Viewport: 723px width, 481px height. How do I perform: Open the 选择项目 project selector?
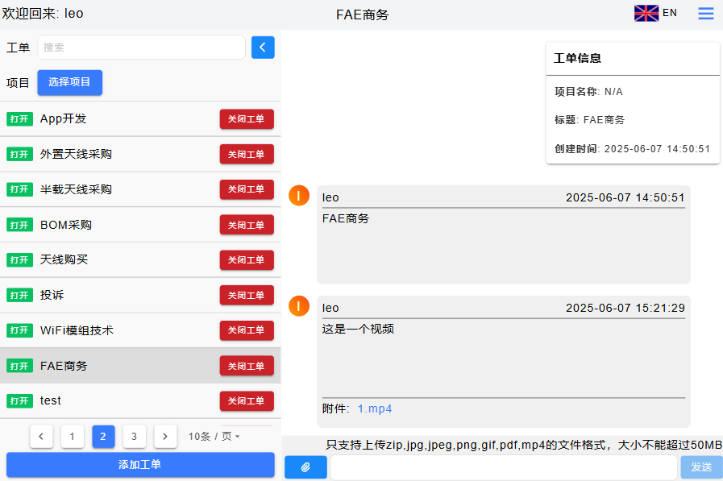(69, 82)
